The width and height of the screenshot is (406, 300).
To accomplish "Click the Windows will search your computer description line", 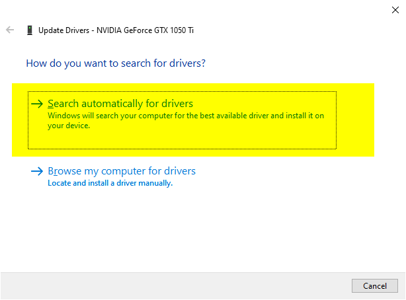I will 186,116.
